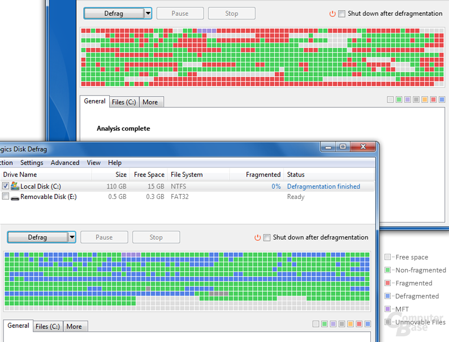Open the Help menu
Screen dimensions: 449x342
(x=115, y=163)
